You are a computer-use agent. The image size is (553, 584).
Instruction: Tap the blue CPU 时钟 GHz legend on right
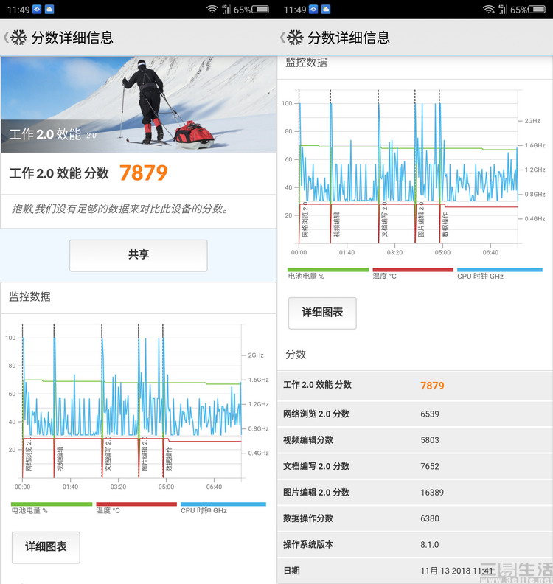[x=499, y=271]
